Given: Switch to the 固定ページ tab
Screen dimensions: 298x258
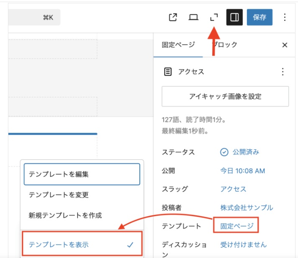Looking at the screenshot, I should [x=178, y=45].
